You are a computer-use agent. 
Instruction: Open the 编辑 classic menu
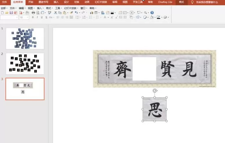point(22,8)
